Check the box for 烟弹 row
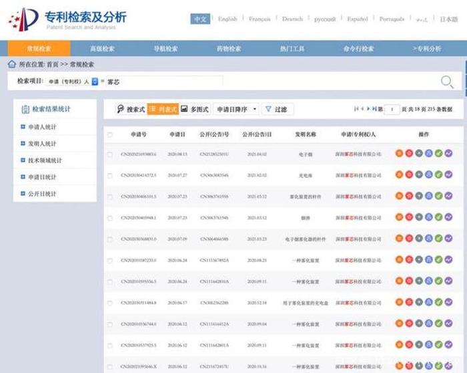 tap(109, 218)
